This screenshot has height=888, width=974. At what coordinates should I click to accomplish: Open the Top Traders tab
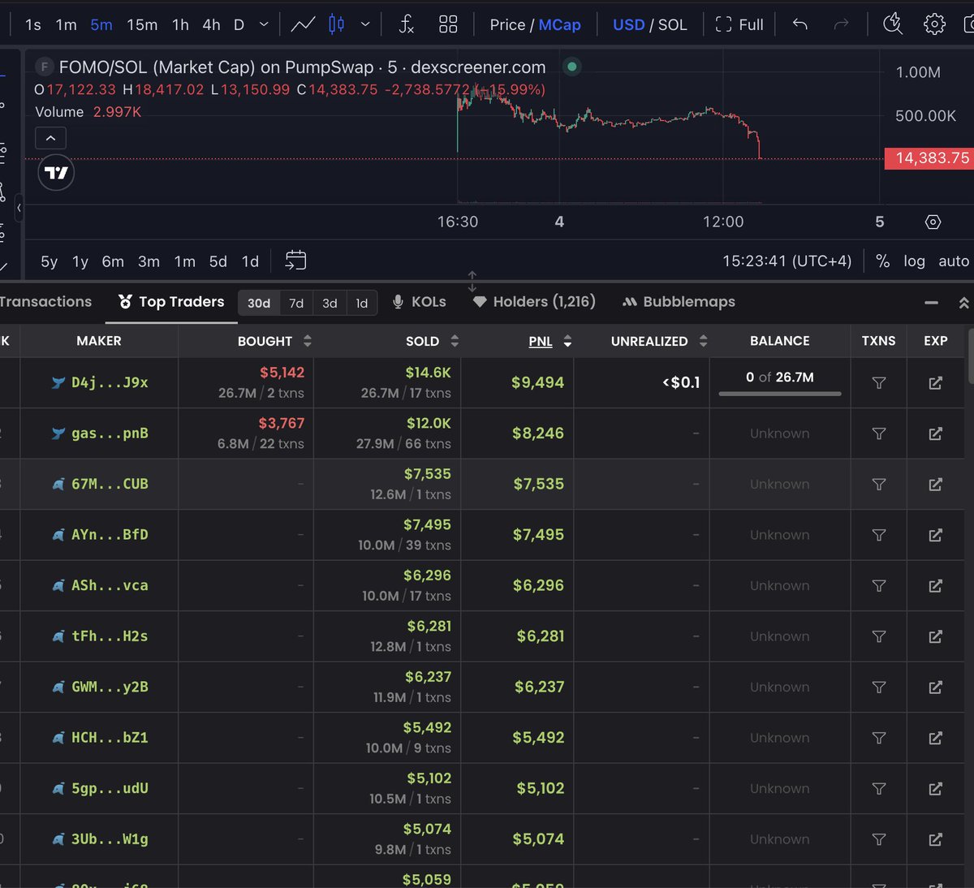coord(171,302)
